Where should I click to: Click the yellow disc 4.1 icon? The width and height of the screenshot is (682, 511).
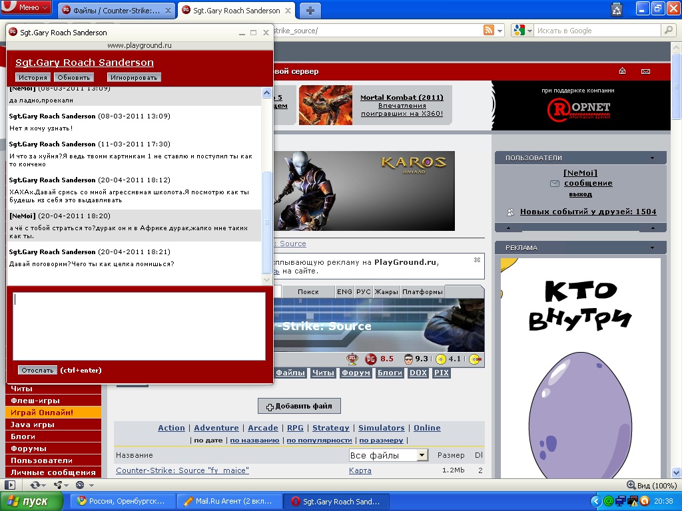(441, 359)
